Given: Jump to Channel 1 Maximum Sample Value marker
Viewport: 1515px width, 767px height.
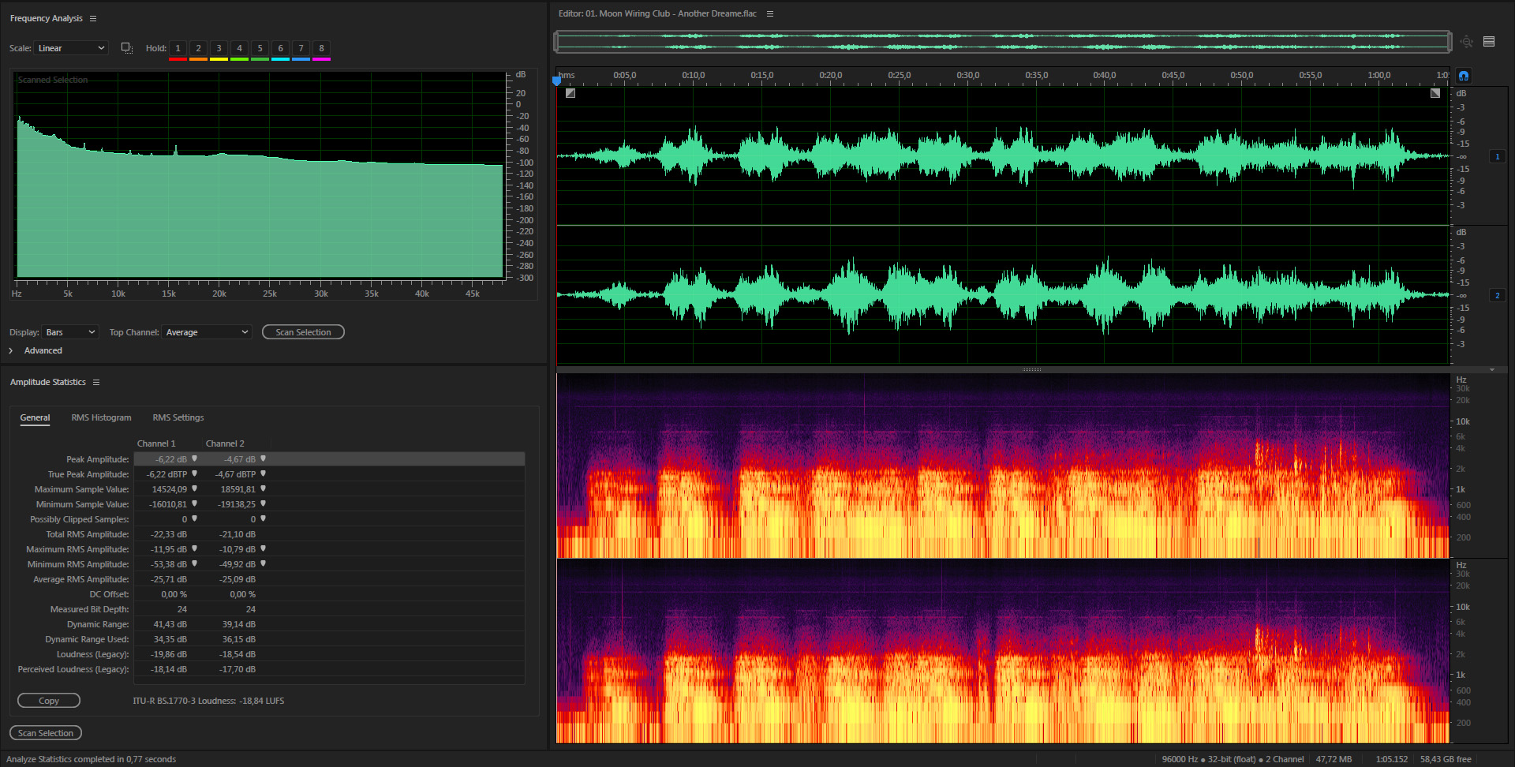Looking at the screenshot, I should click(x=194, y=488).
